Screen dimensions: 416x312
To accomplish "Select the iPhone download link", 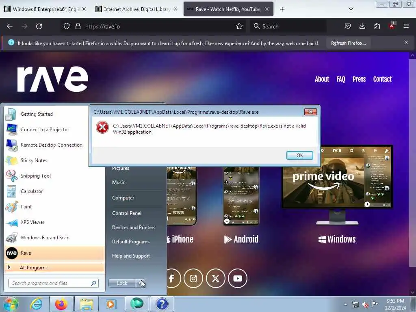I will [x=180, y=239].
